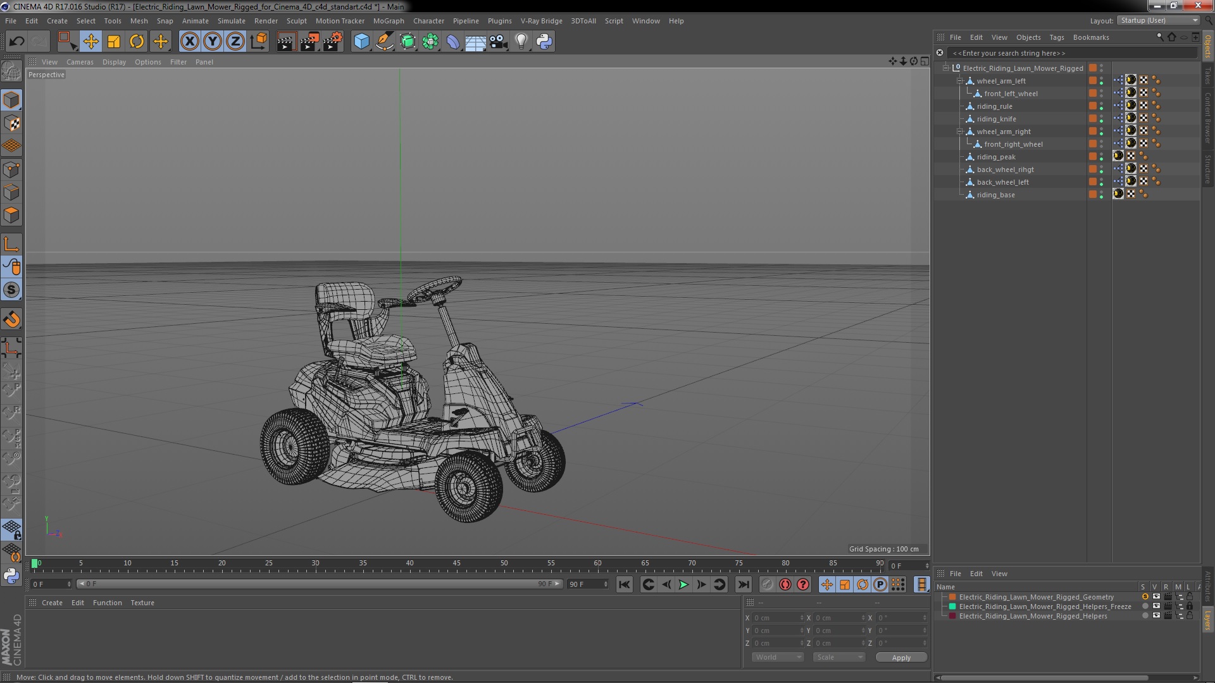Viewport: 1215px width, 683px height.
Task: Collapse Electric_Riding_Lawn_Mower_Rigged tree
Action: (x=946, y=68)
